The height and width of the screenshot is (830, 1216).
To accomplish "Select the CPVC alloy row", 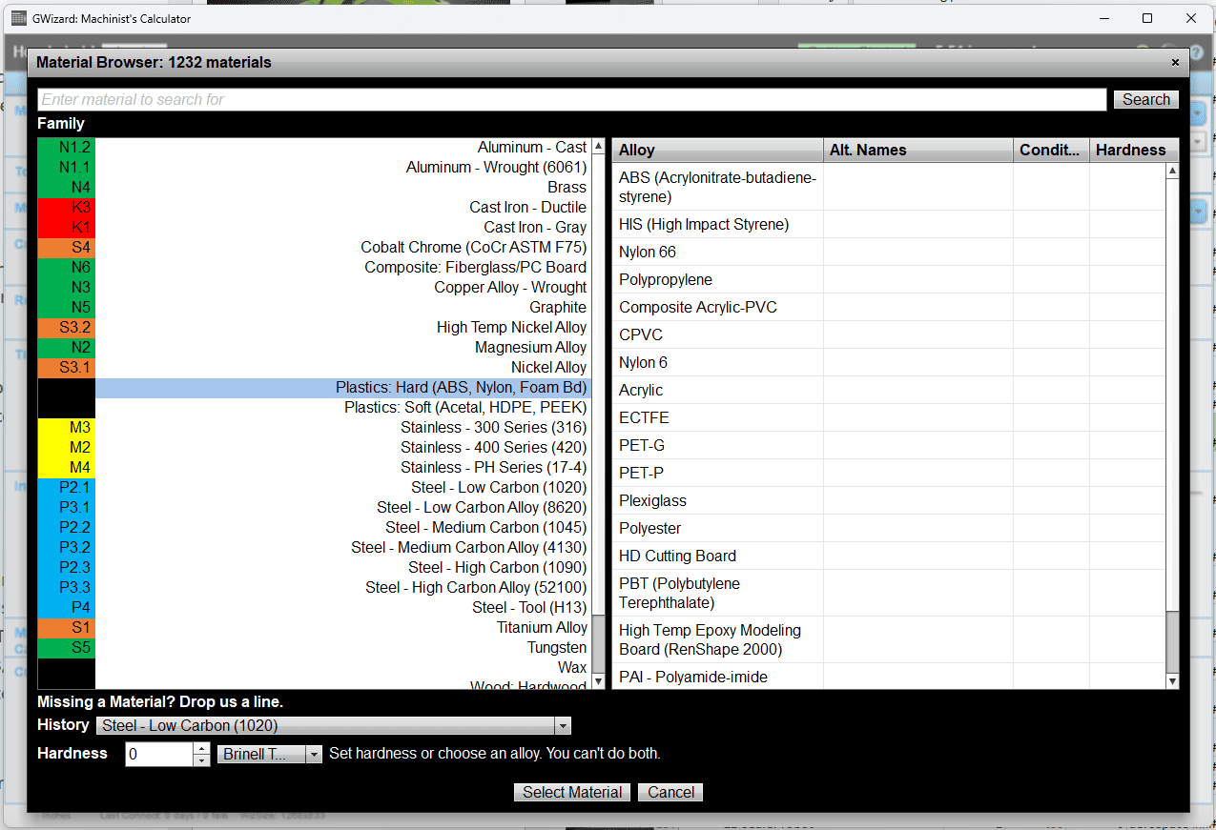I will pyautogui.click(x=889, y=335).
